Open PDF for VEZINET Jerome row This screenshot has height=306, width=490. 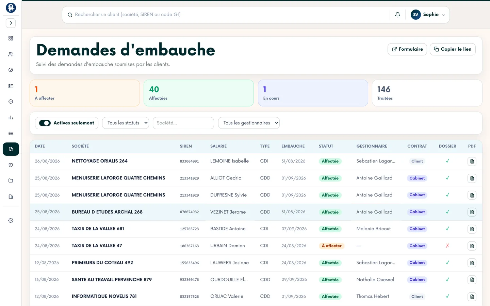coord(472,212)
